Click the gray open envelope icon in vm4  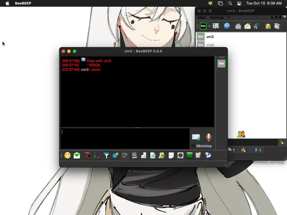click(x=238, y=26)
